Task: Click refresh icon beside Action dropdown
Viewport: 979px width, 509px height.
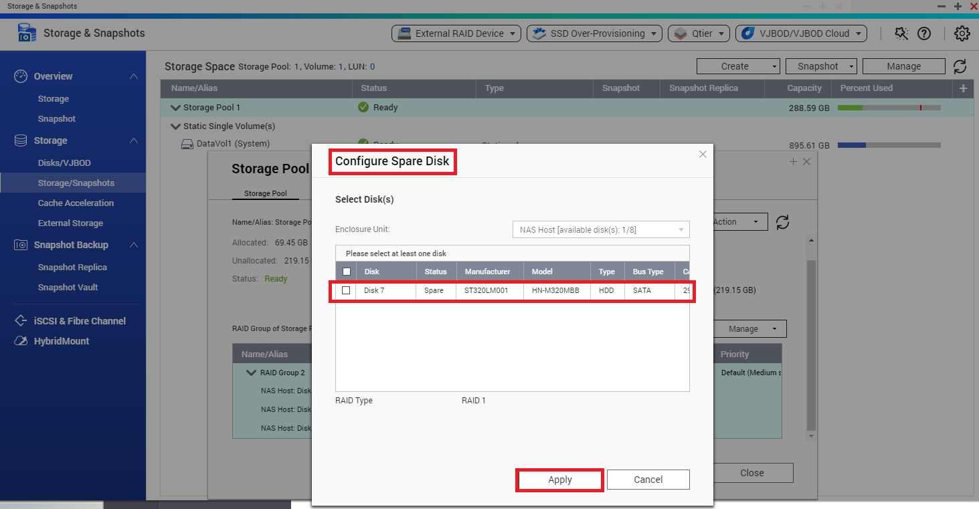Action: (x=782, y=222)
